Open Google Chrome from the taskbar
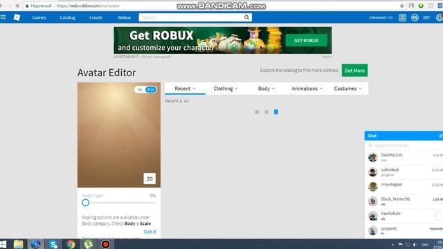This screenshot has height=249, width=443. pos(71,244)
